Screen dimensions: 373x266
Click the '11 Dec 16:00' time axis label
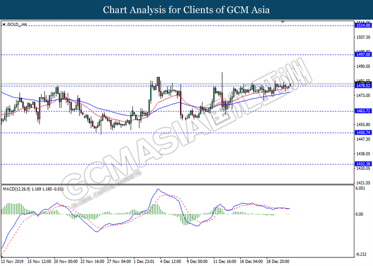[x=224, y=261]
